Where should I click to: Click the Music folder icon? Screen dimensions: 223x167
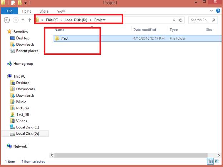pyautogui.click(x=13, y=102)
